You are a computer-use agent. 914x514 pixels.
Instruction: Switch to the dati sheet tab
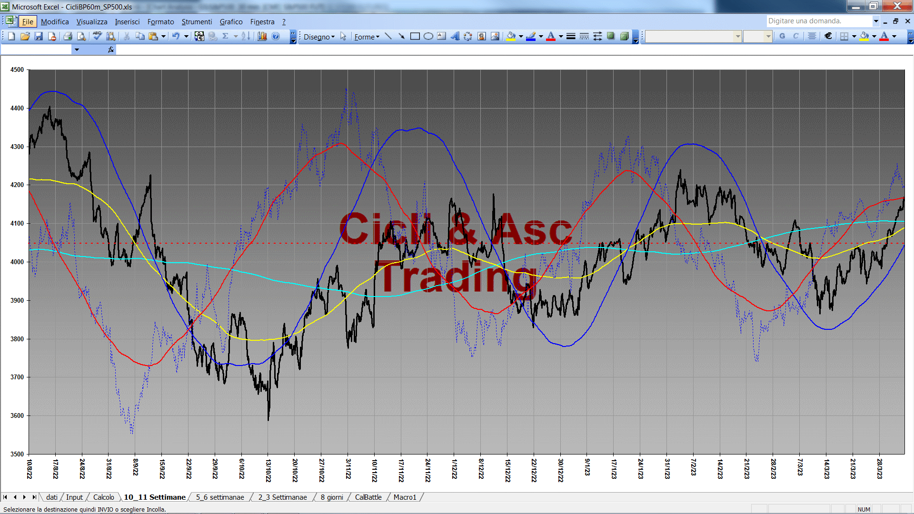(x=52, y=497)
